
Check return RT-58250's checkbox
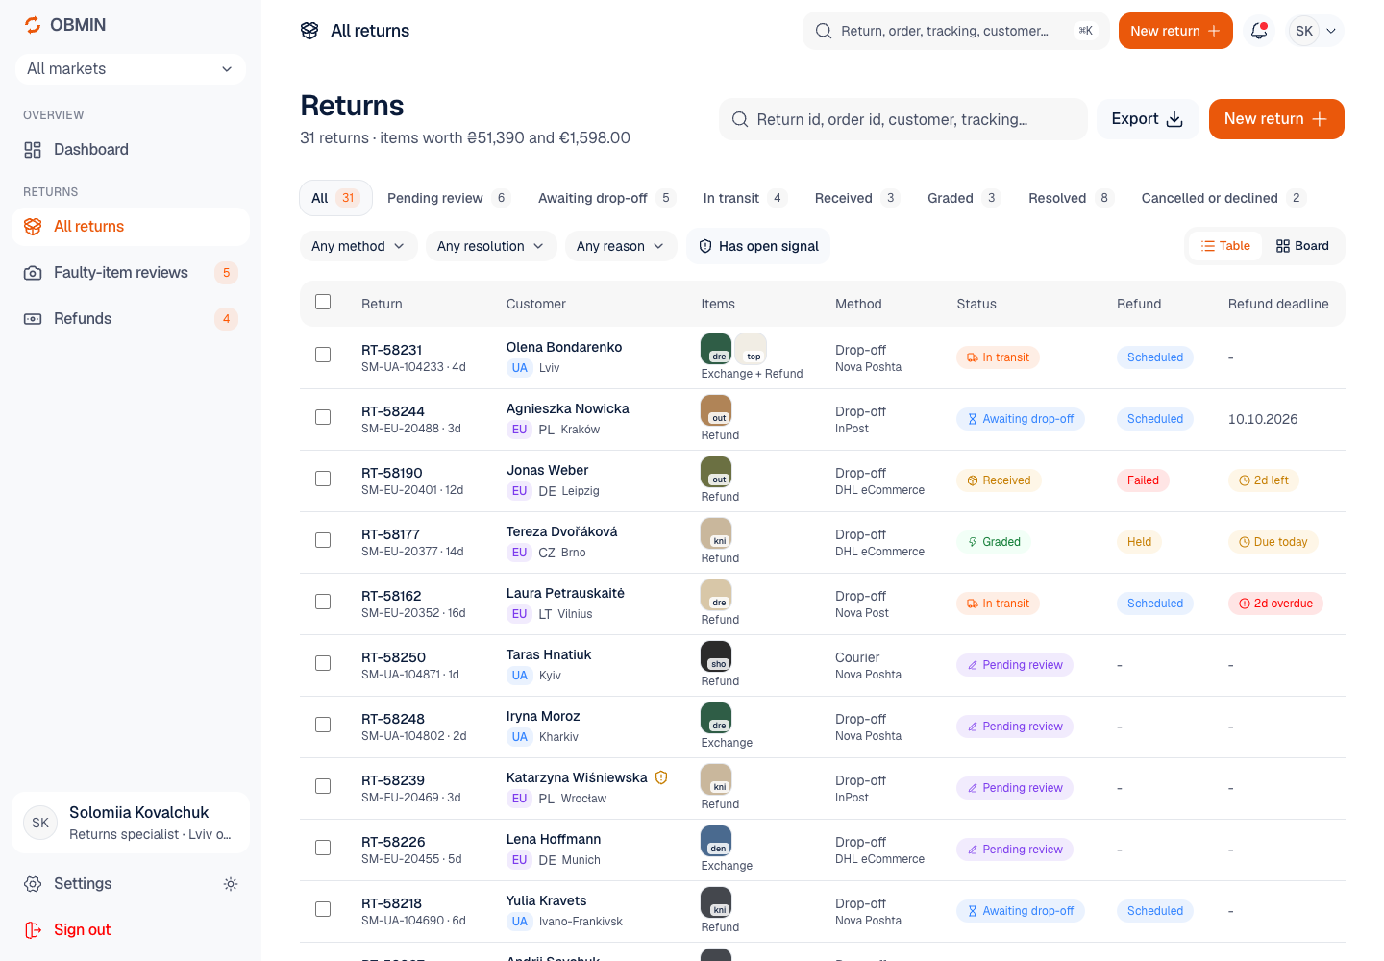[323, 663]
